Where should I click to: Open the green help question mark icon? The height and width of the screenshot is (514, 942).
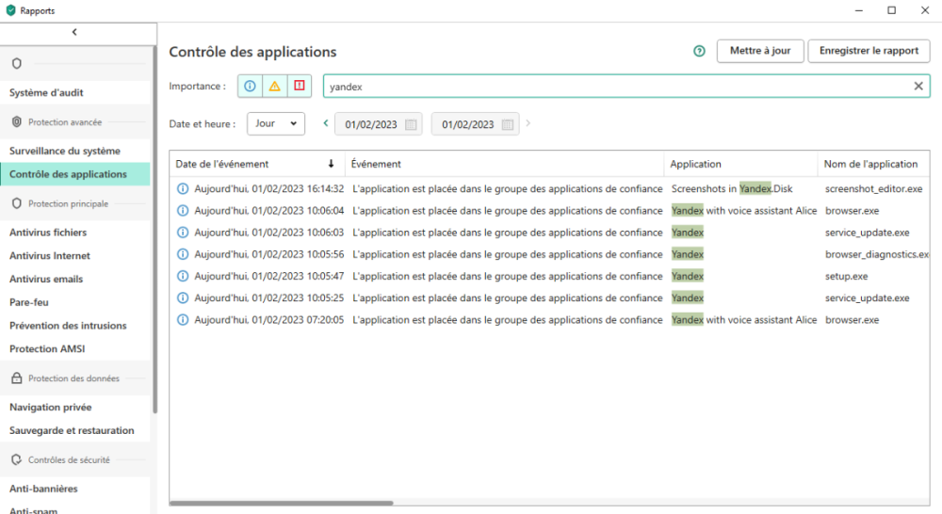pyautogui.click(x=699, y=51)
